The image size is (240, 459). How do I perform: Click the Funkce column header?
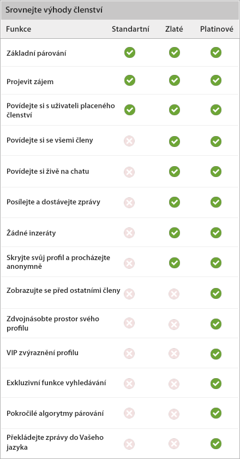click(19, 29)
